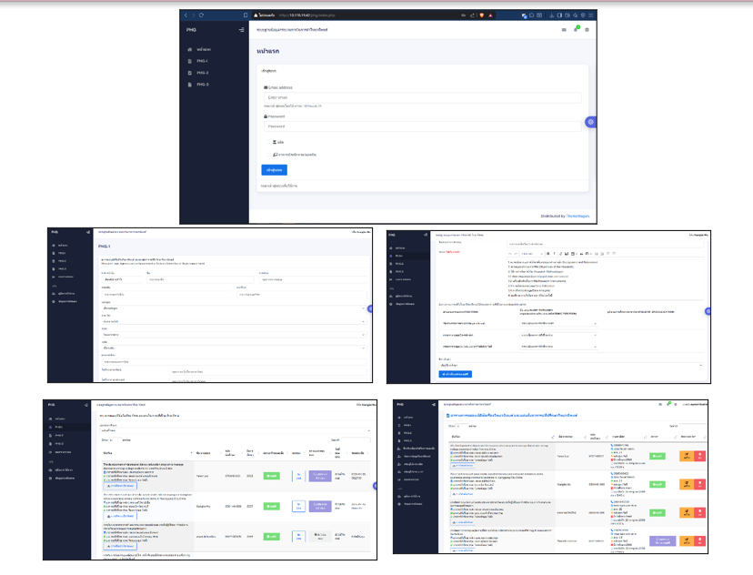The height and width of the screenshot is (575, 753).
Task: Click the sidebar collapse icon on login page
Action: pyautogui.click(x=241, y=30)
